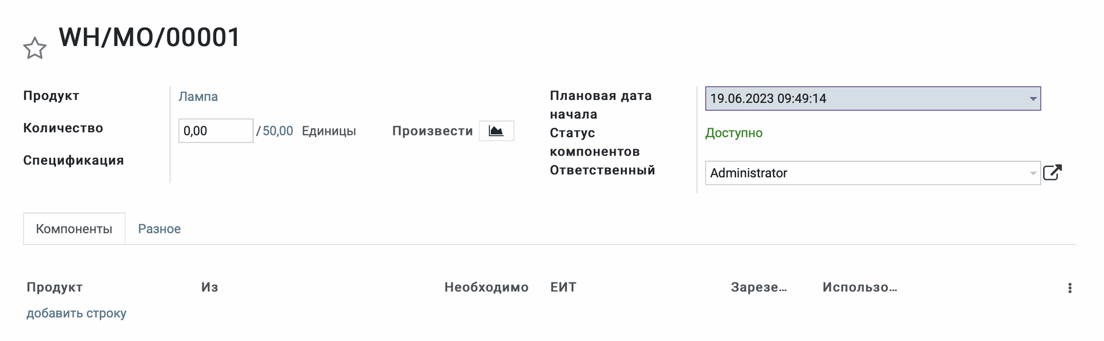Screen dimensions: 1104x341
Task: Click into the Administrator text field
Action: pyautogui.click(x=862, y=173)
